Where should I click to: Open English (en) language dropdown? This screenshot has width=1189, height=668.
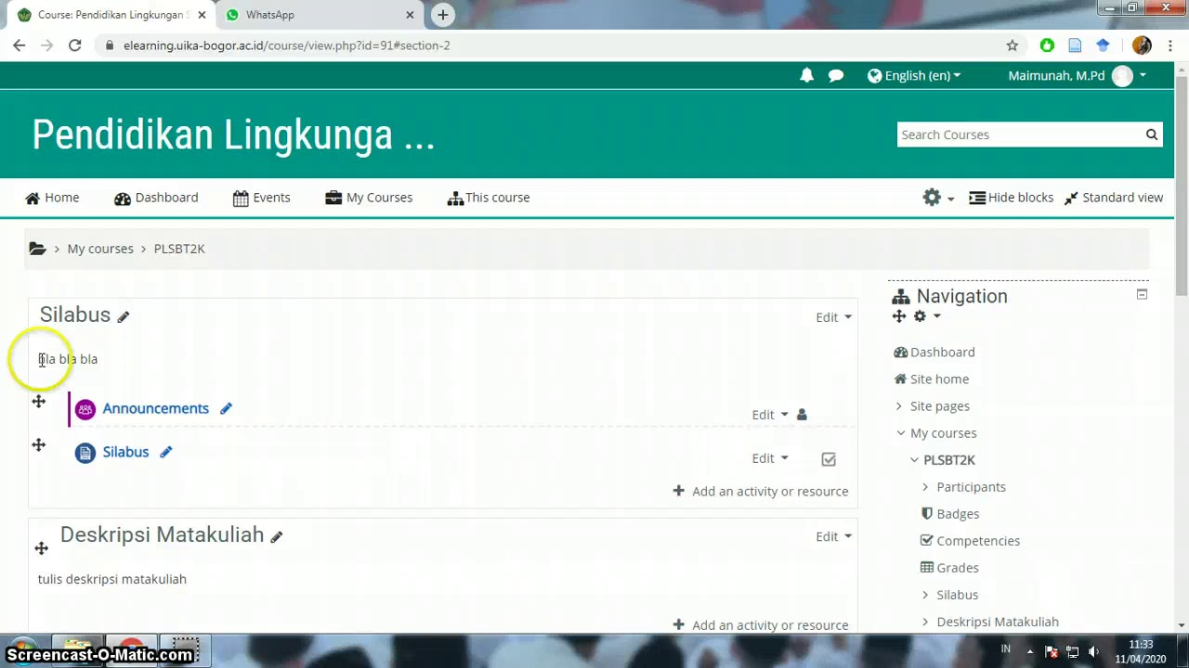[914, 76]
